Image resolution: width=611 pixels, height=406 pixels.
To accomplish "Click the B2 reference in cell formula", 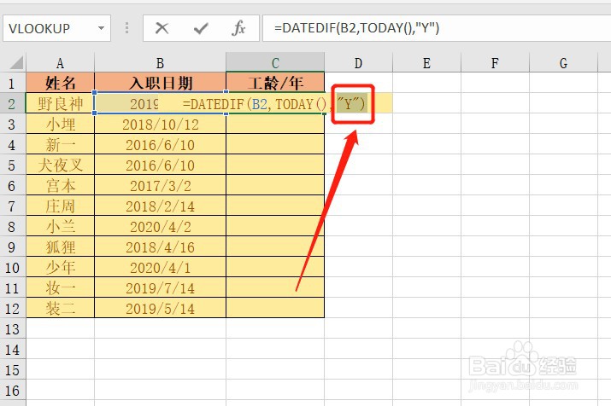I will coord(261,104).
